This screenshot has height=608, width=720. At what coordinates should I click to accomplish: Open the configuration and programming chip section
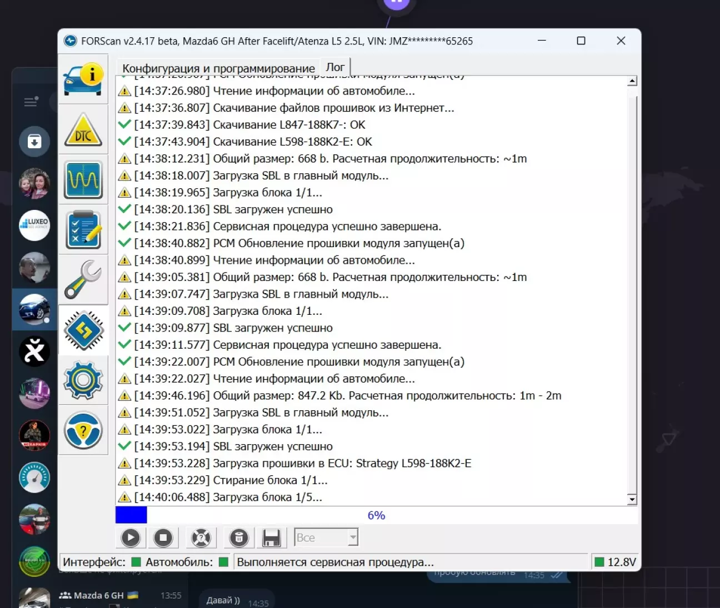[83, 330]
